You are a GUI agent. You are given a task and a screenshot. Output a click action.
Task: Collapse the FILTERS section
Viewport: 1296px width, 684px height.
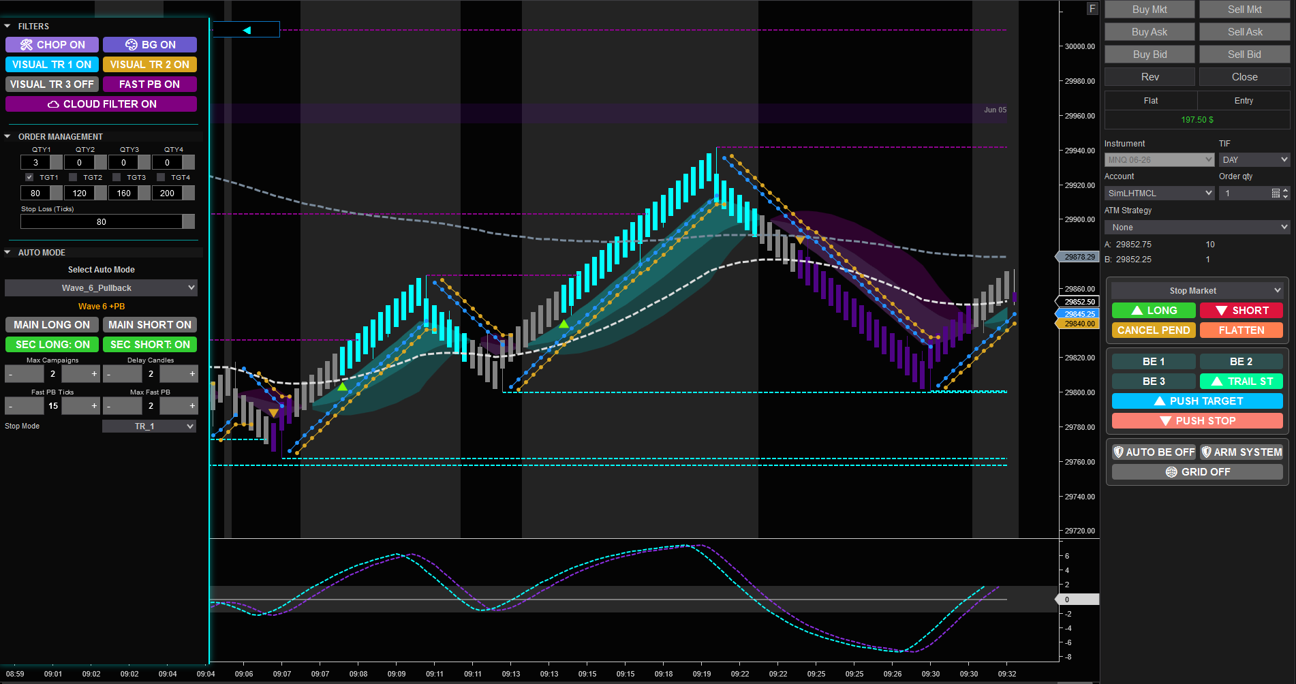tap(7, 27)
